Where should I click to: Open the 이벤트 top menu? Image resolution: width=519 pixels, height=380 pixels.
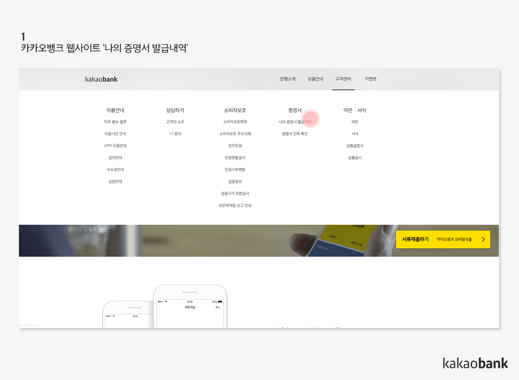coord(371,79)
